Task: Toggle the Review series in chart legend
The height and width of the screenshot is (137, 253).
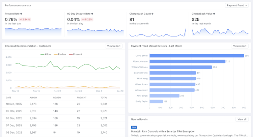Action: click(60, 54)
